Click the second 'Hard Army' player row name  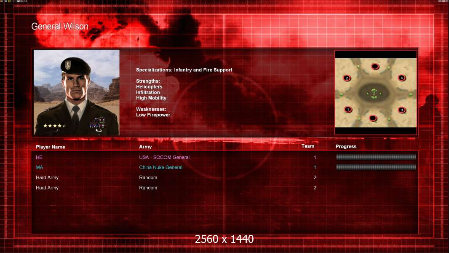[x=47, y=188]
